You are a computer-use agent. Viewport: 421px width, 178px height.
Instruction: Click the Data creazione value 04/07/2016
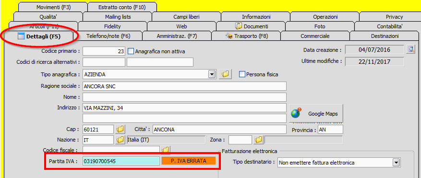(374, 50)
